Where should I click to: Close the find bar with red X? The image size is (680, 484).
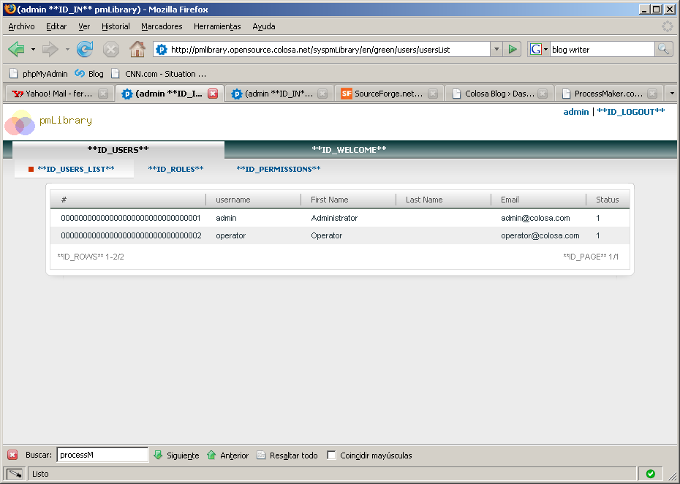pyautogui.click(x=12, y=455)
